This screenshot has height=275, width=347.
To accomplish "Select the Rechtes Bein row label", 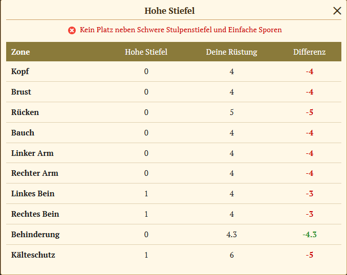I will (x=35, y=214).
